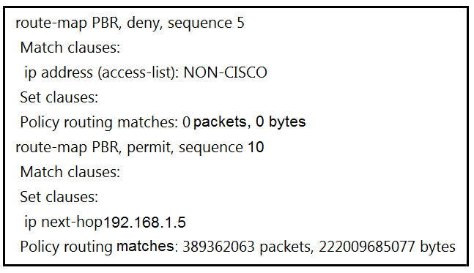
Task: Click the 389362063 packets count
Action: (x=247, y=247)
